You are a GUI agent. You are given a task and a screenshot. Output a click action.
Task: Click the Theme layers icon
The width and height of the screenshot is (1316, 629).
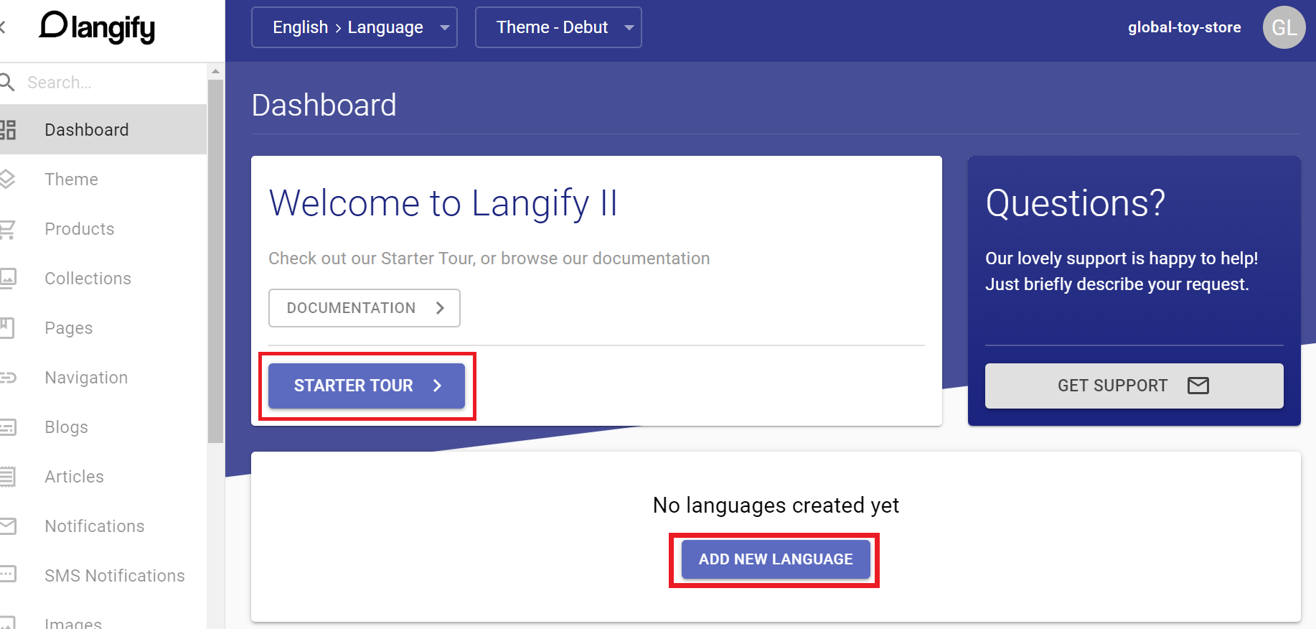7,179
